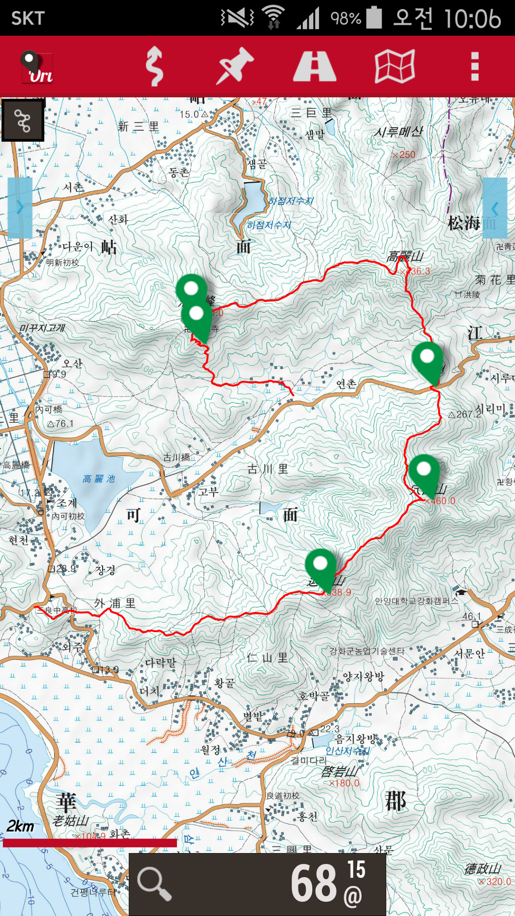Open the routes road icon menu
The image size is (515, 916).
314,66
